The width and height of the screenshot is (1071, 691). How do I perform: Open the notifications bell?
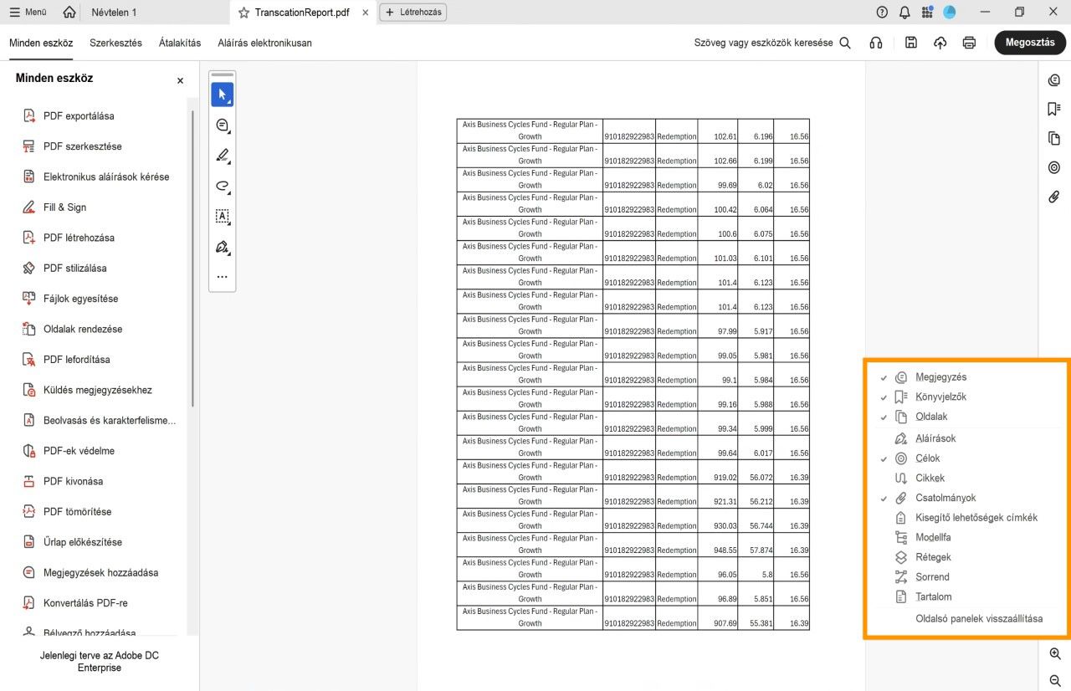point(904,13)
